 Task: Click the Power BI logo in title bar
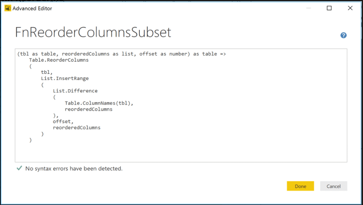pos(8,8)
